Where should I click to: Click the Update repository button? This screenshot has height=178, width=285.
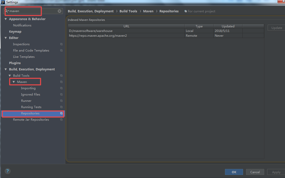point(276,28)
